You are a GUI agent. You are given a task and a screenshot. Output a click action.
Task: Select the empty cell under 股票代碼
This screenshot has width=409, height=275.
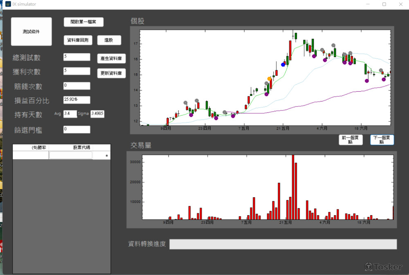(x=70, y=155)
